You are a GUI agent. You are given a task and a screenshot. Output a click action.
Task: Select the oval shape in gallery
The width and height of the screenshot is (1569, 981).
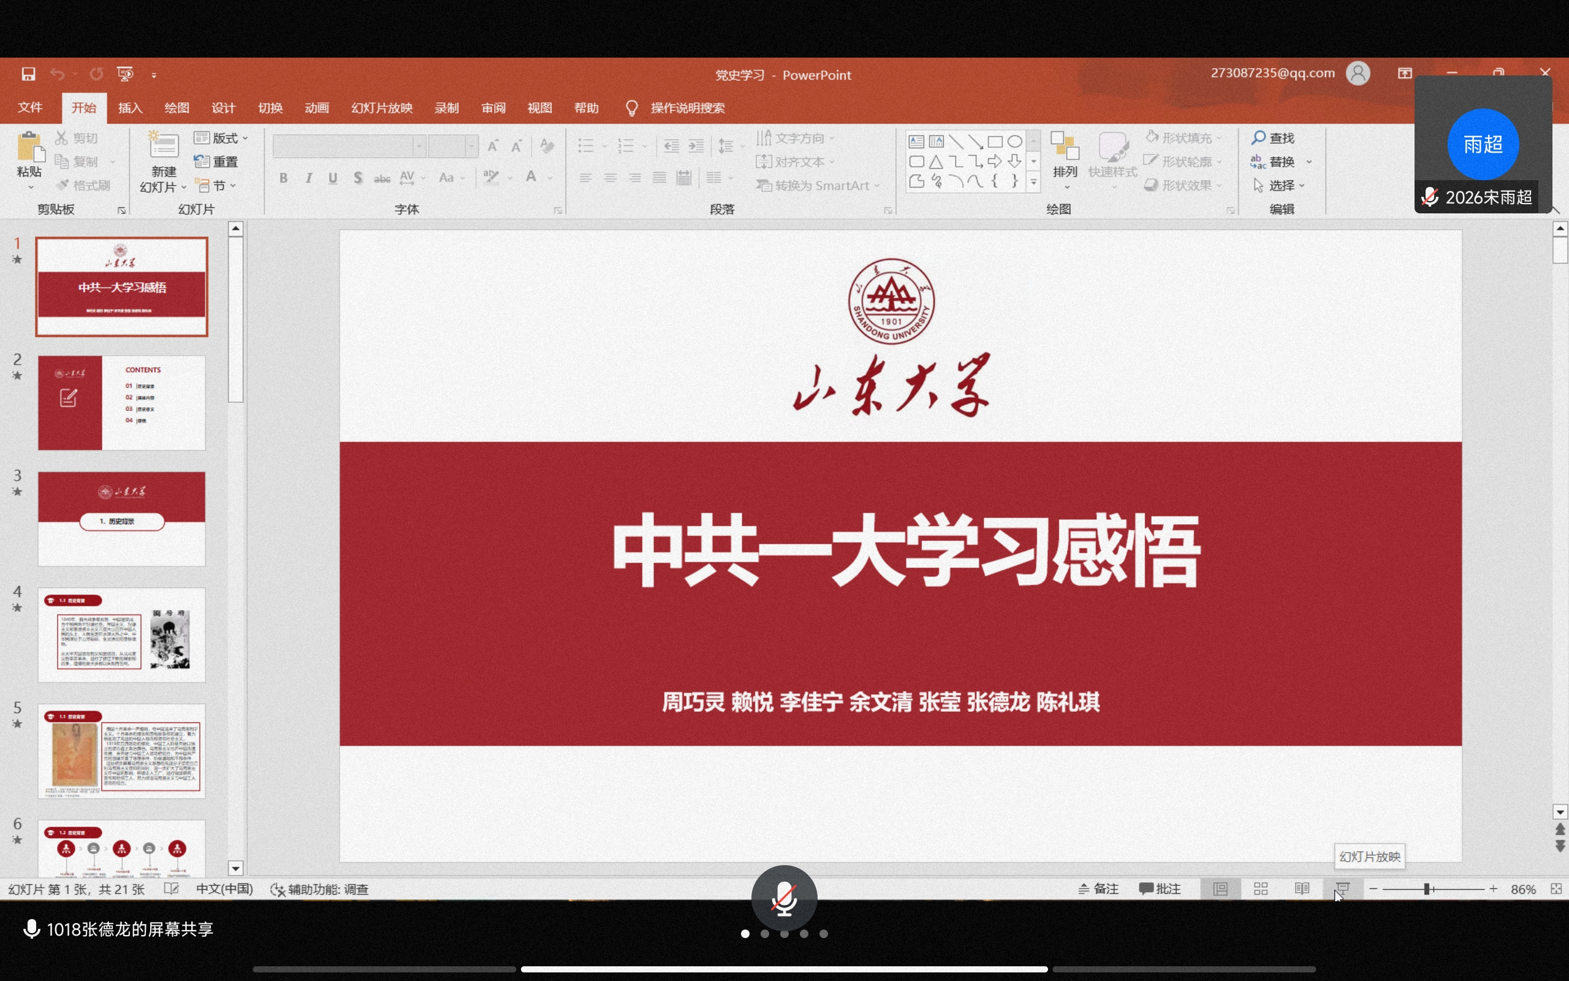coord(1015,142)
